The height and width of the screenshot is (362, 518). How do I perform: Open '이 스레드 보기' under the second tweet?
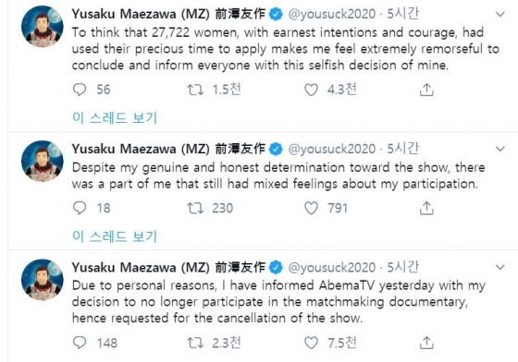115,236
